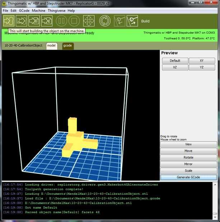Click the console scrollbar down arrow
220x222 pixels.
[215, 217]
